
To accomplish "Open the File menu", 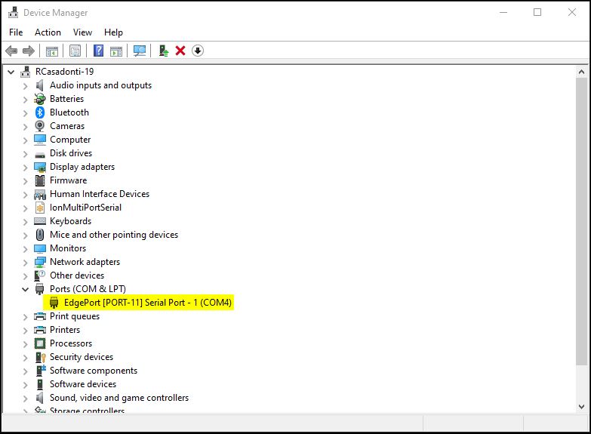I will point(16,32).
